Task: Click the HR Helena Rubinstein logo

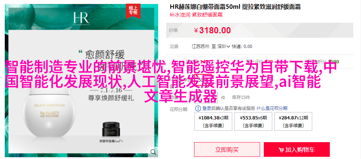Action: [81, 18]
